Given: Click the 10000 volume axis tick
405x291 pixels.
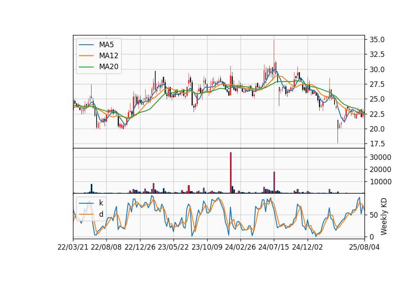Looking at the screenshot, I should pos(381,182).
